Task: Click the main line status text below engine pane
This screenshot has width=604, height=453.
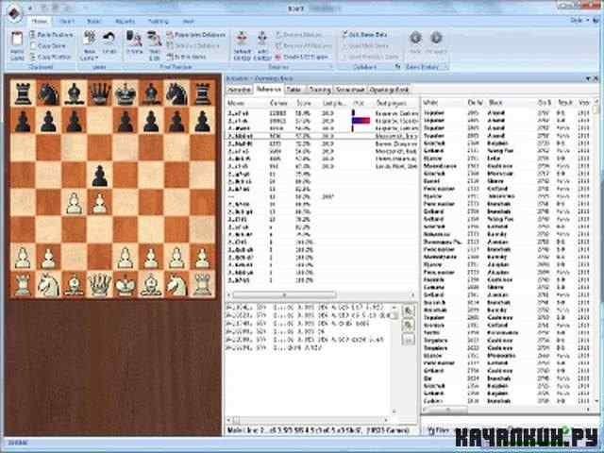Action: [x=318, y=430]
